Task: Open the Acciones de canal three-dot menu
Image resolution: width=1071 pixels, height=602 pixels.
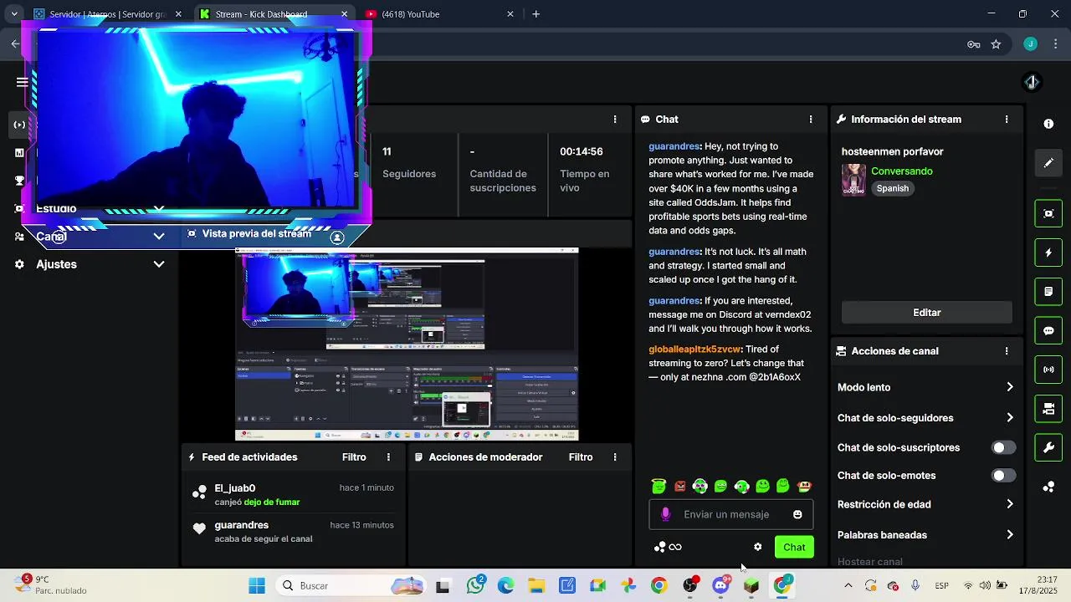Action: 1007,351
